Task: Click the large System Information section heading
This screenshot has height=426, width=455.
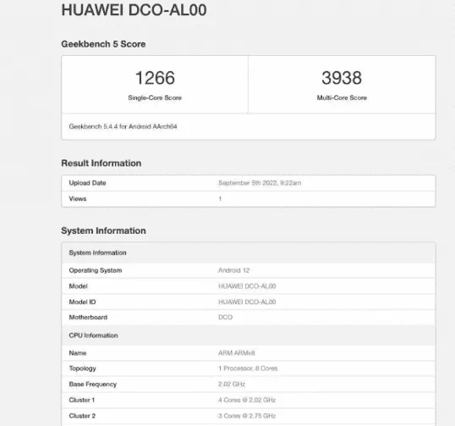Action: point(103,230)
